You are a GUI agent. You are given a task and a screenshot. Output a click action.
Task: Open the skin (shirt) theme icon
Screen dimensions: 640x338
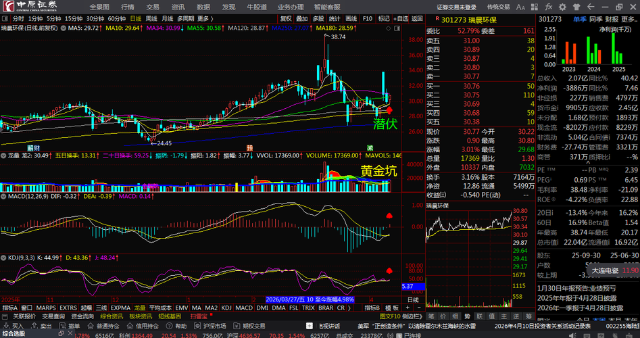(576, 7)
